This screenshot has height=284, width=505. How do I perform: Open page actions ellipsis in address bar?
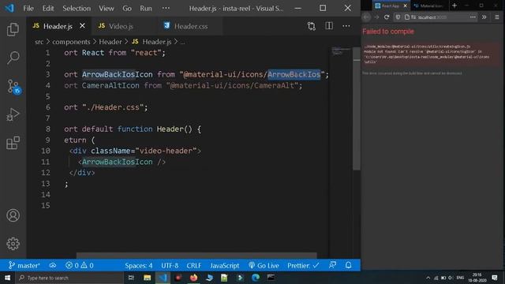pos(473,17)
